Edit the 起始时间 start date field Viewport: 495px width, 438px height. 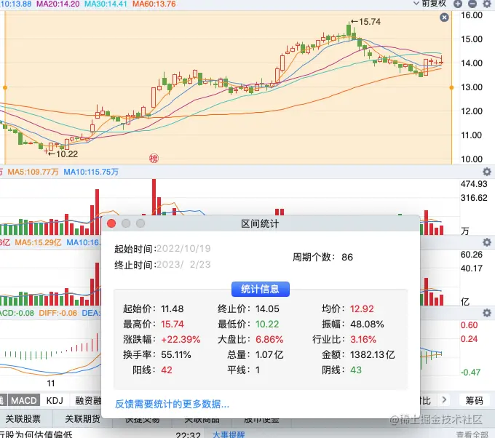[183, 249]
